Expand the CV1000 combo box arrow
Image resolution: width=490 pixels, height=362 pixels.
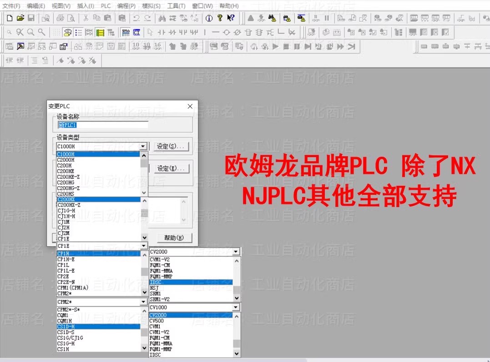[236, 307]
